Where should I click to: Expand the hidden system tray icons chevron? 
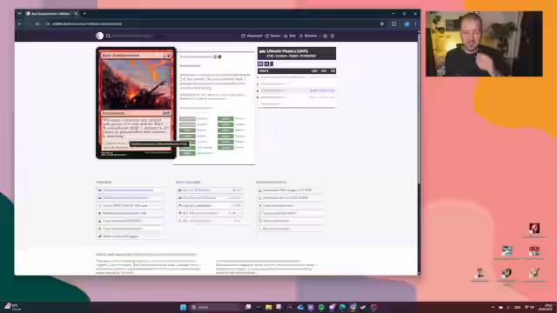tap(493, 307)
